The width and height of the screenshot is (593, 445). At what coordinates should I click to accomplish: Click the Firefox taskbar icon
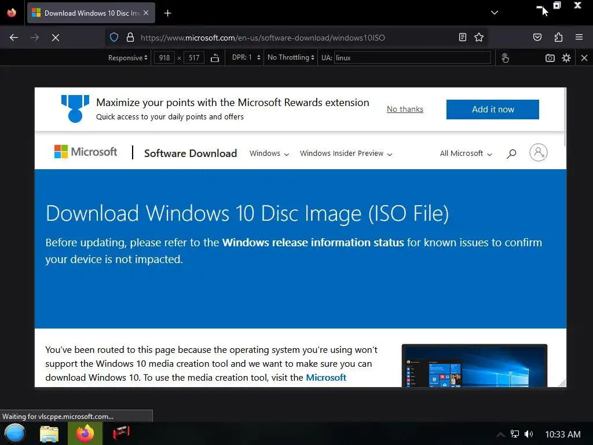click(85, 433)
